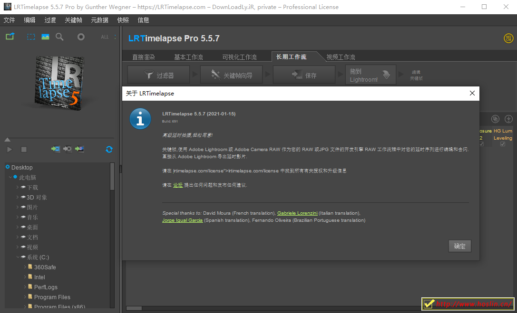Screen dimensions: 517x313
Task: Open the Gabriele Lorenzini link
Action: (x=297, y=213)
